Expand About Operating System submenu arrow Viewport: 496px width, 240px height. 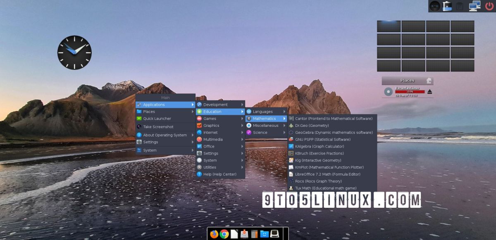(x=193, y=135)
